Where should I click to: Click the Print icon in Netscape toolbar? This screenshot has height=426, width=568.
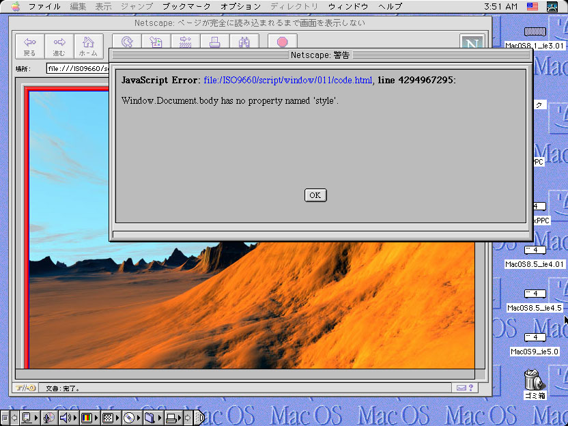click(x=215, y=41)
